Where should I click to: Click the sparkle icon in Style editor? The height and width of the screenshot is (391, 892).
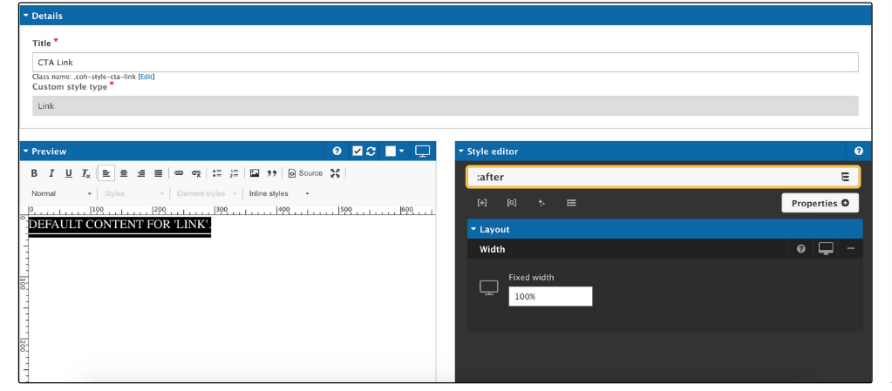click(x=541, y=203)
